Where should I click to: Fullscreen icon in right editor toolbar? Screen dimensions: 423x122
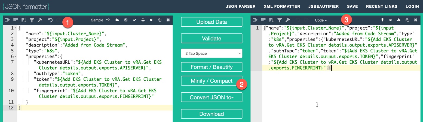416,20
